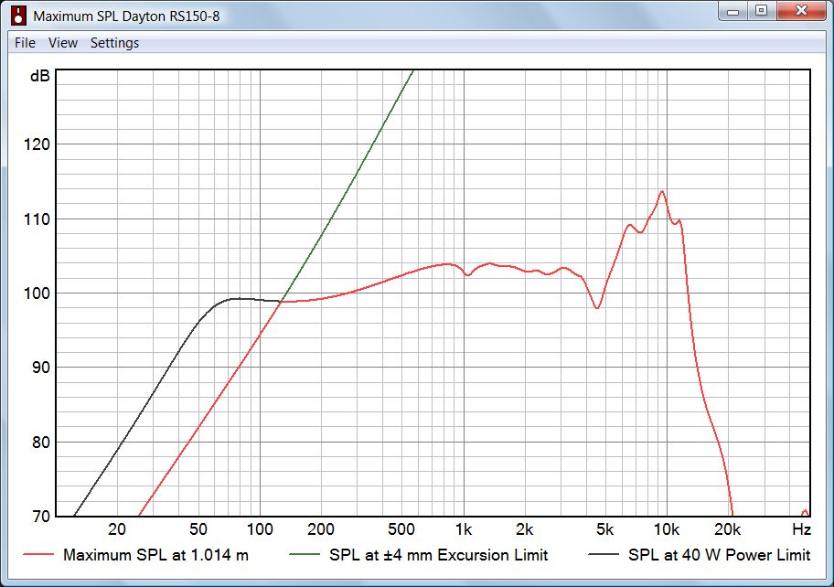Minimize the Maximum SPL window
Image resolution: width=834 pixels, height=587 pixels.
point(732,11)
